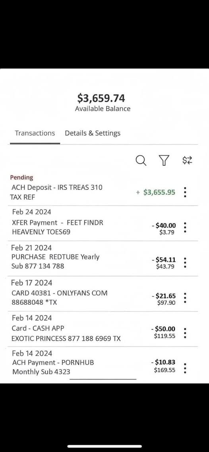Switch to the Transactions tab

tap(35, 133)
